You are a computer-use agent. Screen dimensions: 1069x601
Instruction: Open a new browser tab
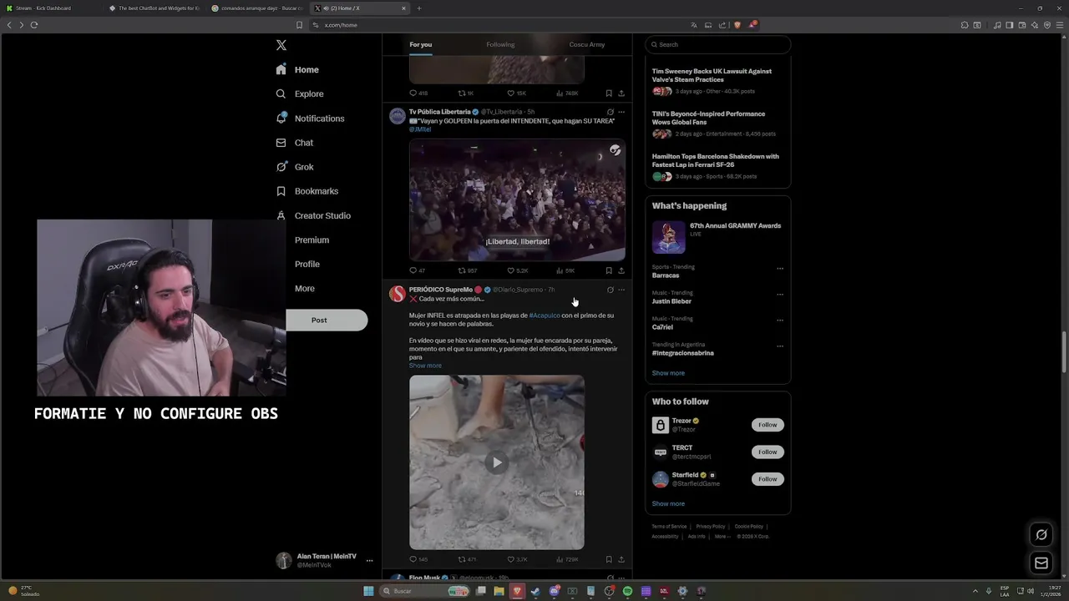pyautogui.click(x=419, y=8)
